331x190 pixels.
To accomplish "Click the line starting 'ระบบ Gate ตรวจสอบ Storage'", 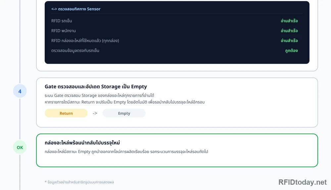I will [99, 95].
